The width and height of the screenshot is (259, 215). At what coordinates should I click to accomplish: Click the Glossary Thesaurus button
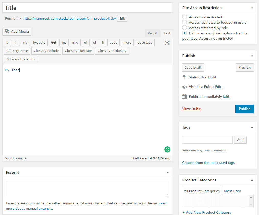click(20, 59)
